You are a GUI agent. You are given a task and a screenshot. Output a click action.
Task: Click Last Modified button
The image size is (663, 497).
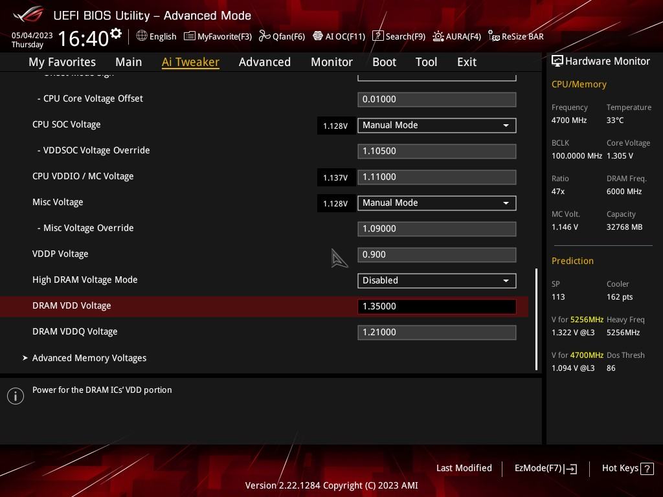(464, 468)
